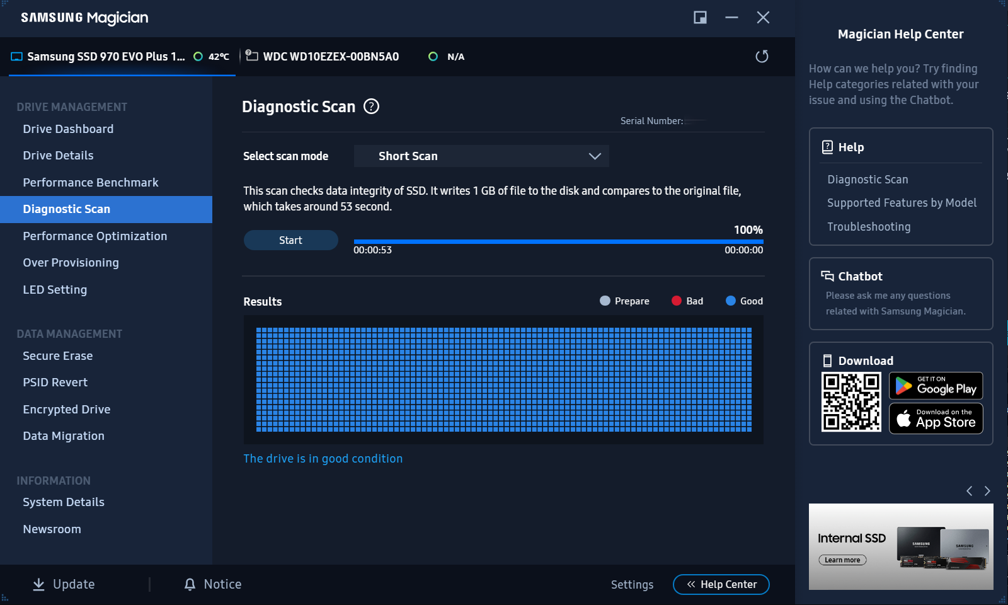Click the Serial Number label
The height and width of the screenshot is (605, 1008).
[x=651, y=121]
